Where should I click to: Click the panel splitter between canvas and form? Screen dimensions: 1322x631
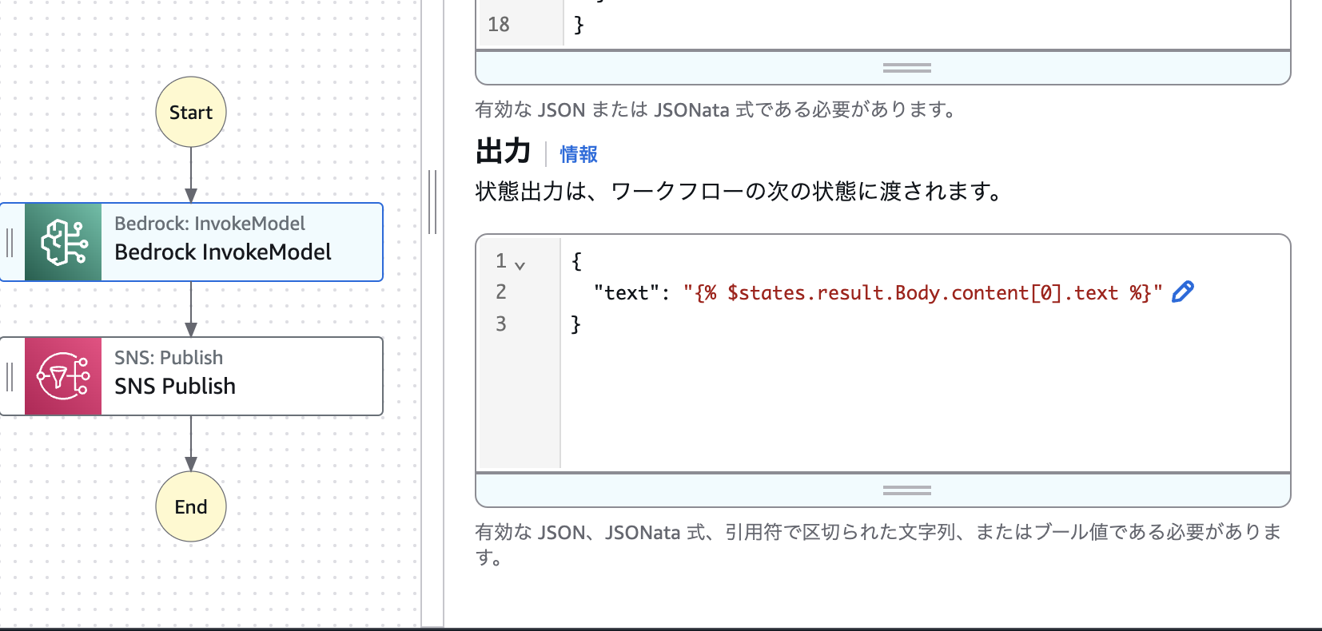432,201
